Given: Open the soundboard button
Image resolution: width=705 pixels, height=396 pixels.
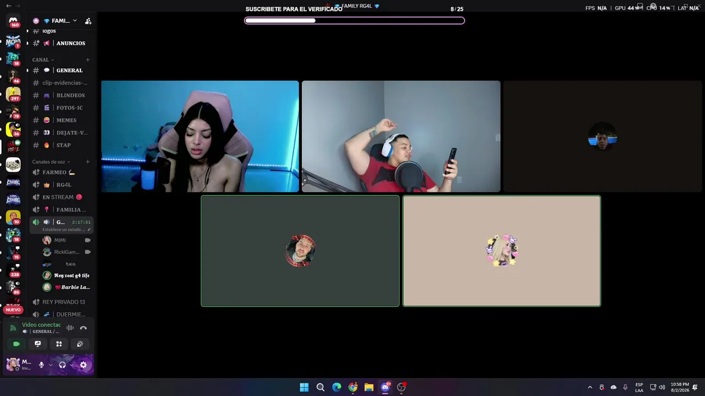Looking at the screenshot, I should coord(80,344).
